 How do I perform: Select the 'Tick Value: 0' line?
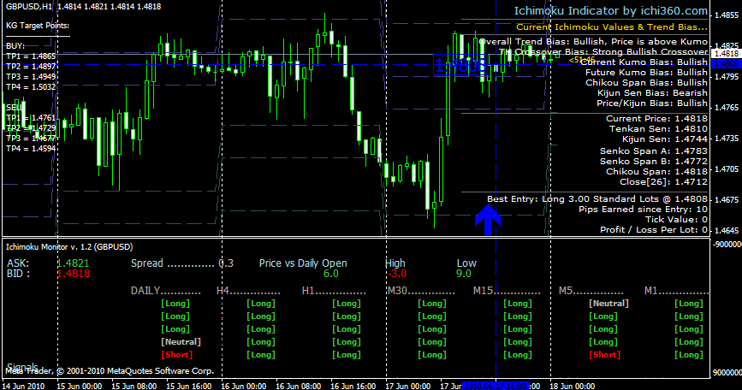click(x=677, y=219)
